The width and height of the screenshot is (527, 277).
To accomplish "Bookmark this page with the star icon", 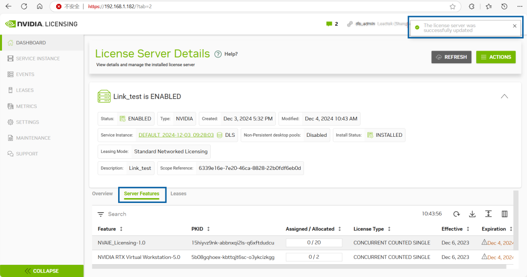I will [x=453, y=6].
